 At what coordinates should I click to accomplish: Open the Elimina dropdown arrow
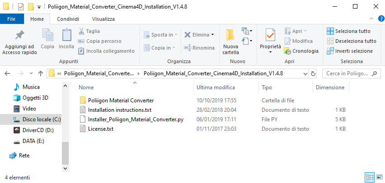[x=212, y=35]
